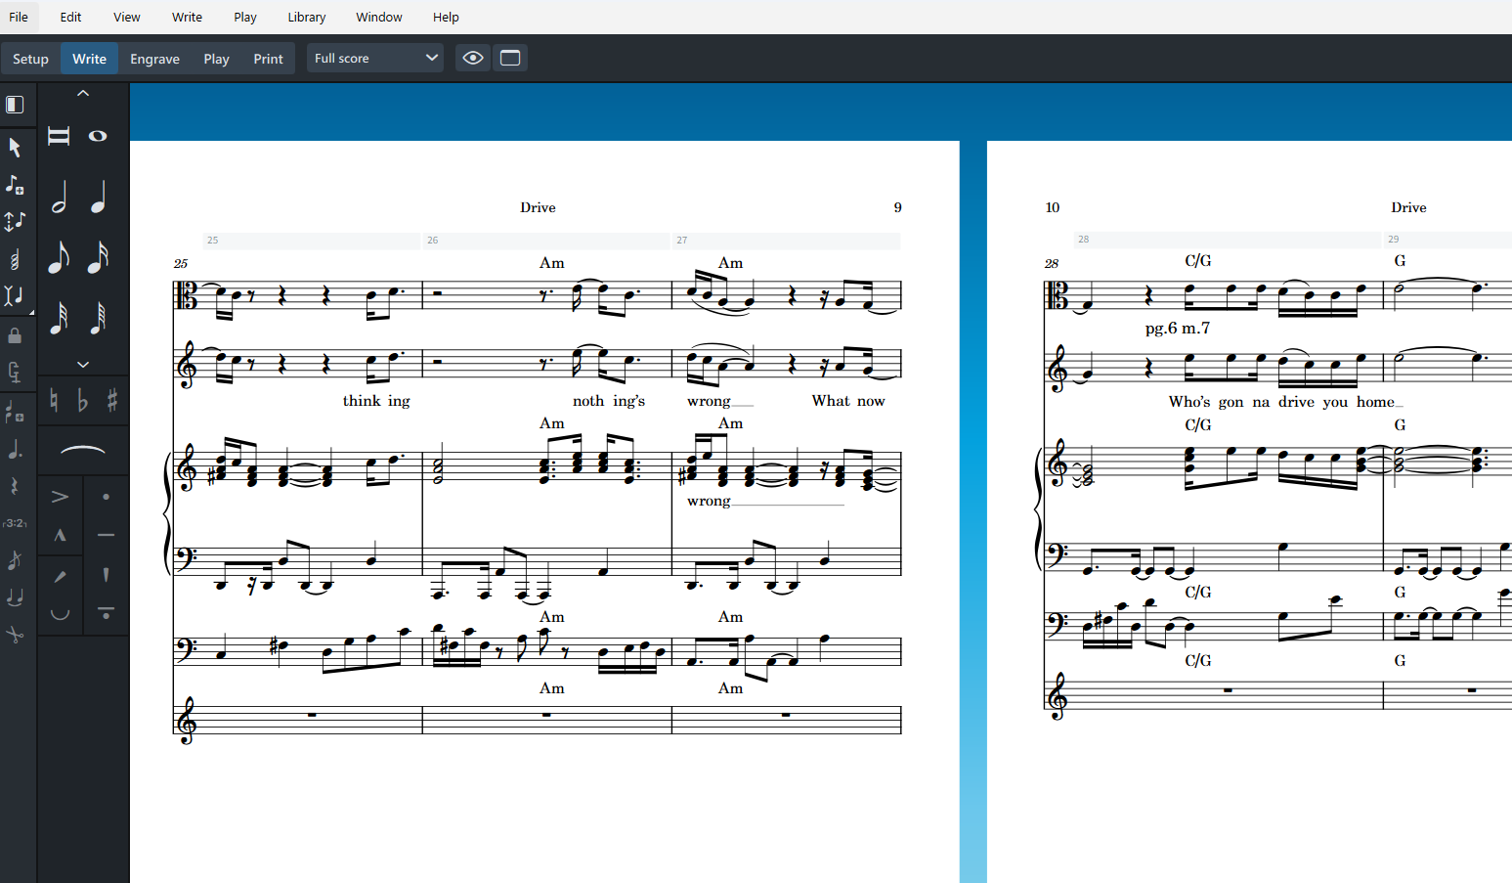
Task: Open the Library menu
Action: (x=306, y=17)
